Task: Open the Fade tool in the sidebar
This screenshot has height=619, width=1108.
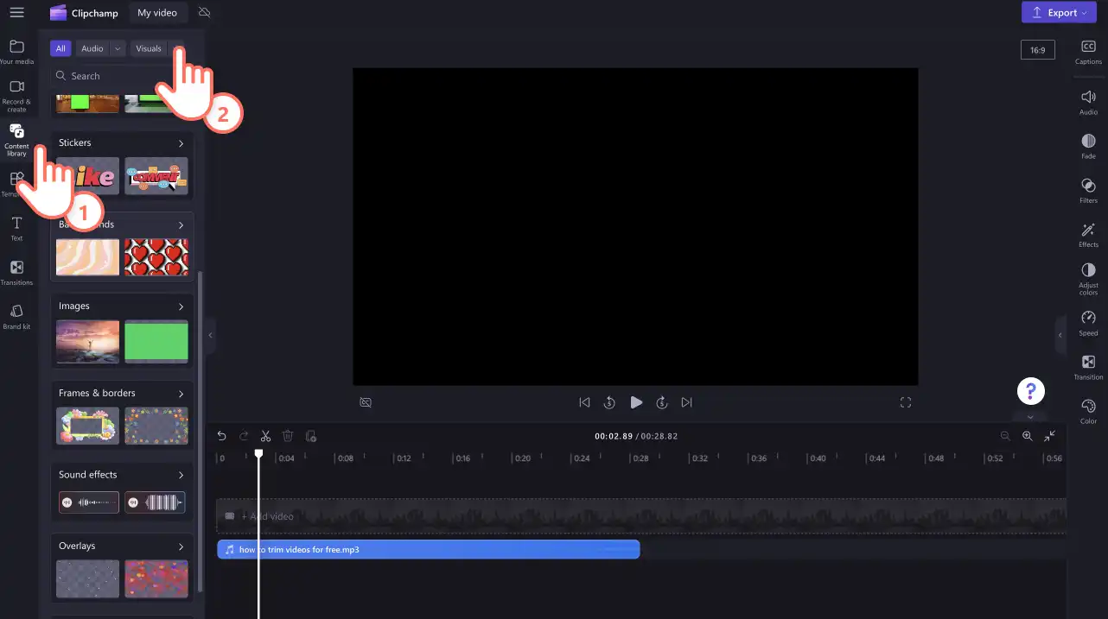Action: 1088,145
